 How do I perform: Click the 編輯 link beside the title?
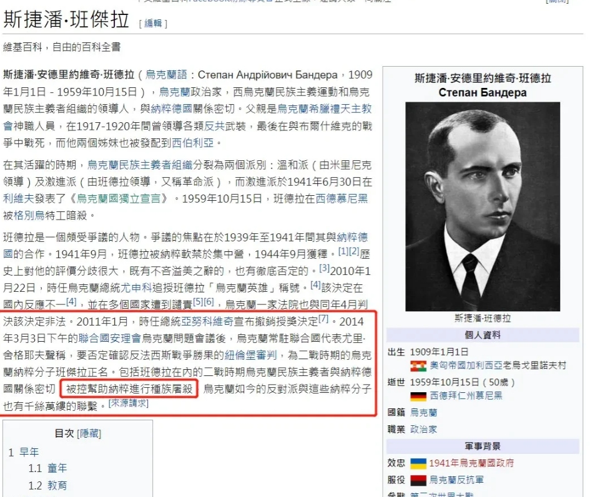click(153, 23)
